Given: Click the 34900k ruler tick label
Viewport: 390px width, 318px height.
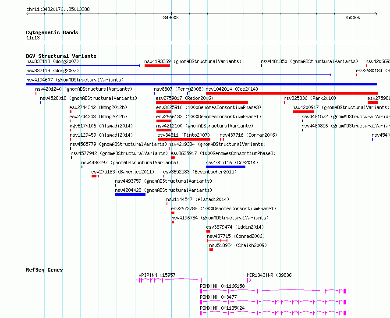Looking at the screenshot, I should 171,18.
